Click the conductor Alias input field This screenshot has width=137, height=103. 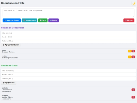point(68,33)
